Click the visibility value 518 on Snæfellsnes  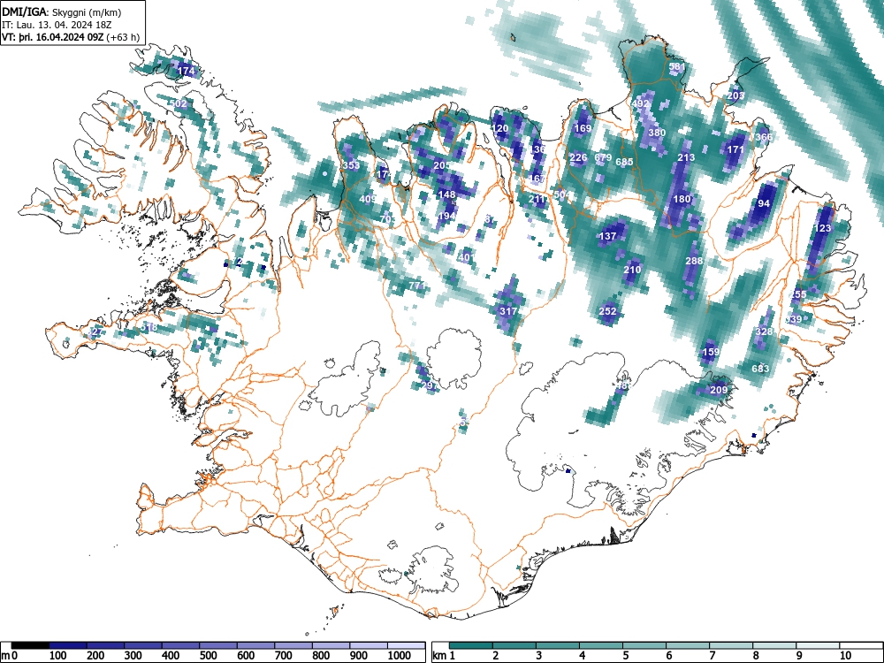tap(149, 328)
